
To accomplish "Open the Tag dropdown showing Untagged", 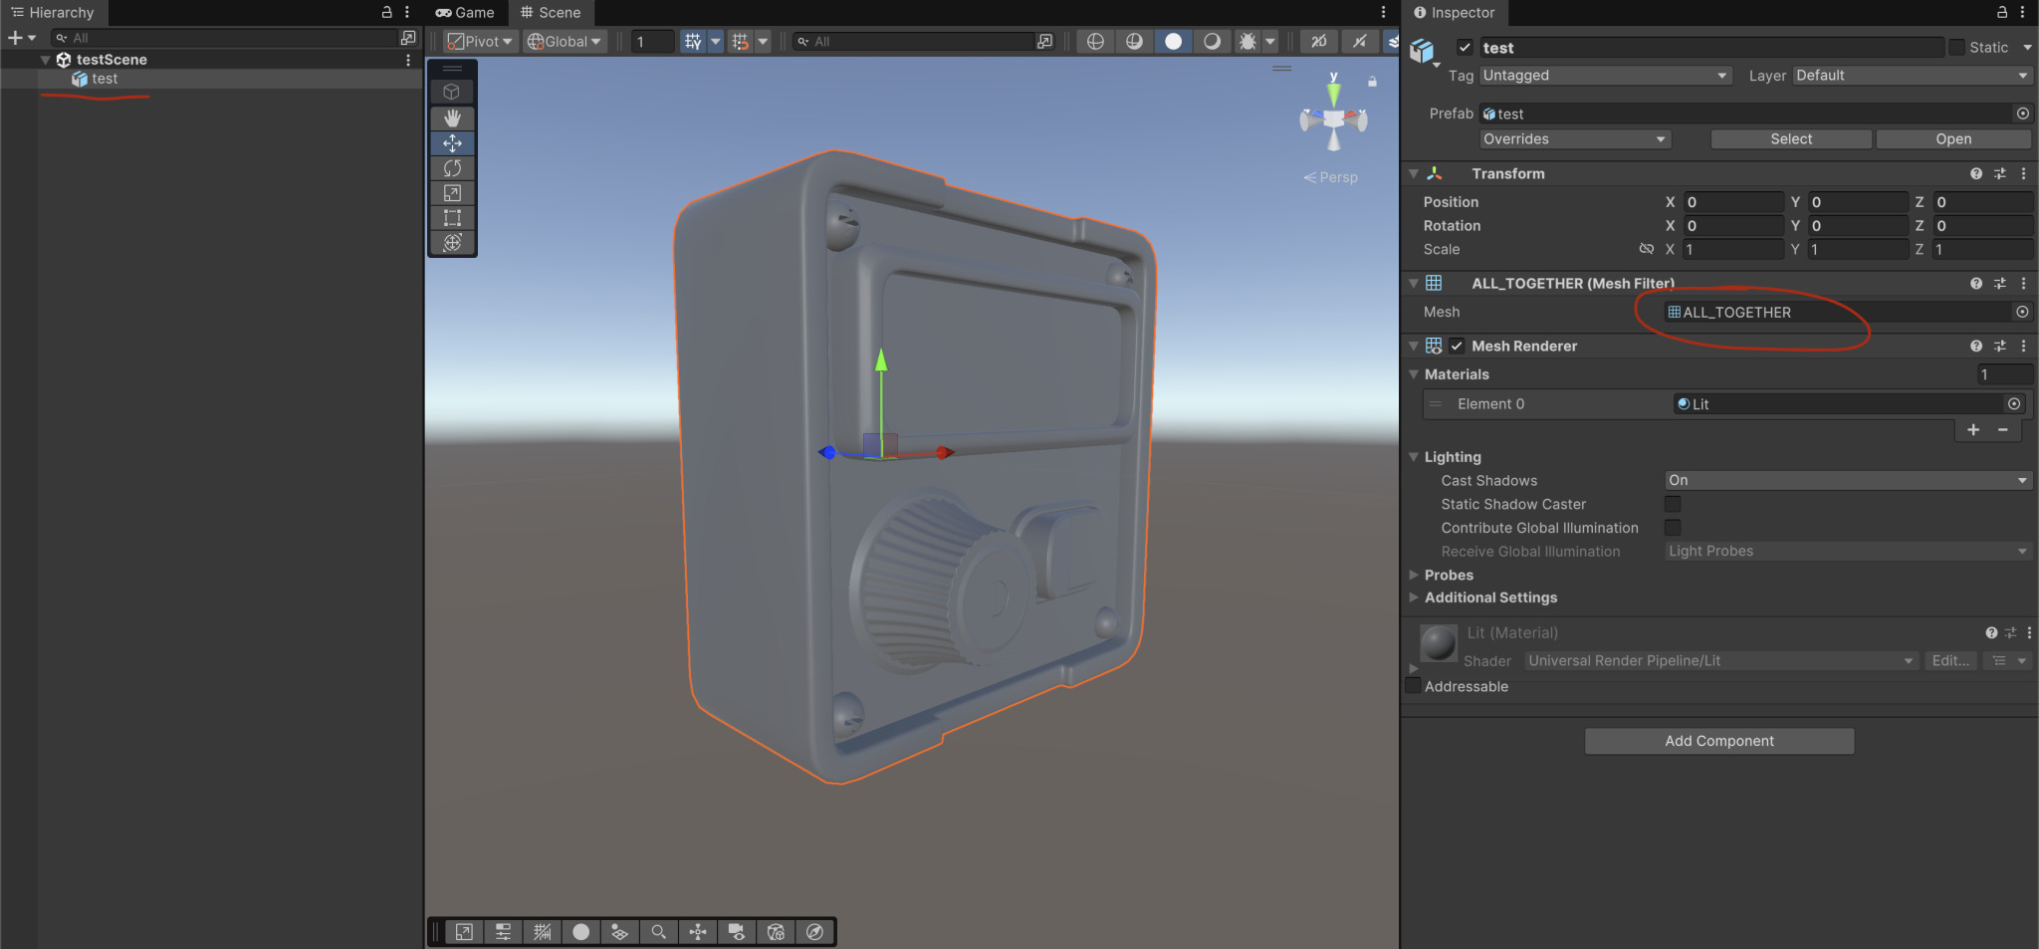I will coord(1604,76).
